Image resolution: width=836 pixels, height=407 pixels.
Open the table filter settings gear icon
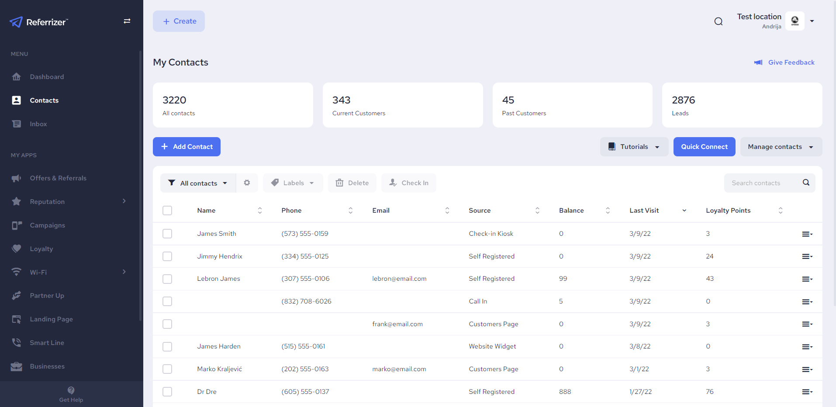pos(247,183)
